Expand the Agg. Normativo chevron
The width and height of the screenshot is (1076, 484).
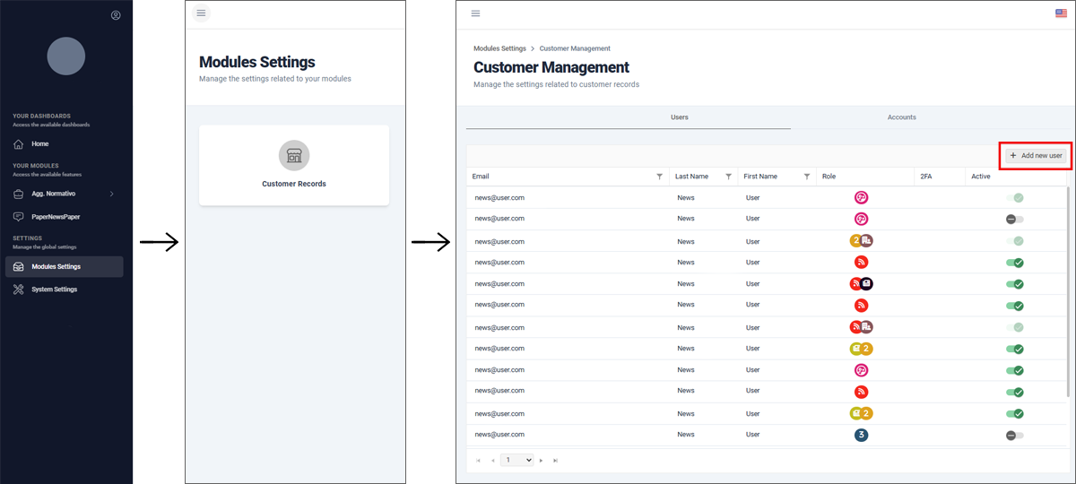(x=111, y=194)
